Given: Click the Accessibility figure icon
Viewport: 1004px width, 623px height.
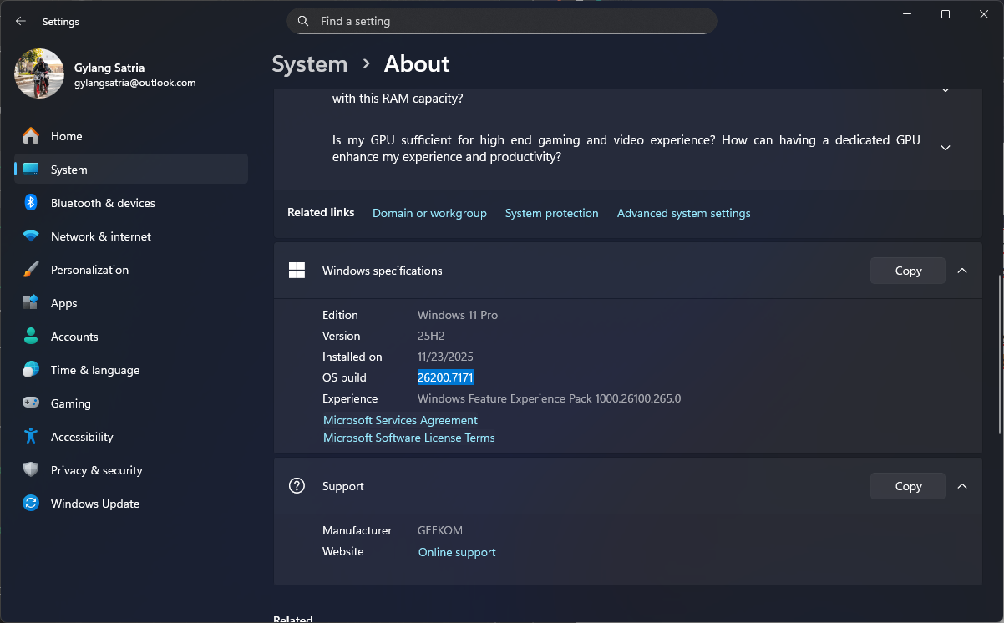Looking at the screenshot, I should pos(31,437).
